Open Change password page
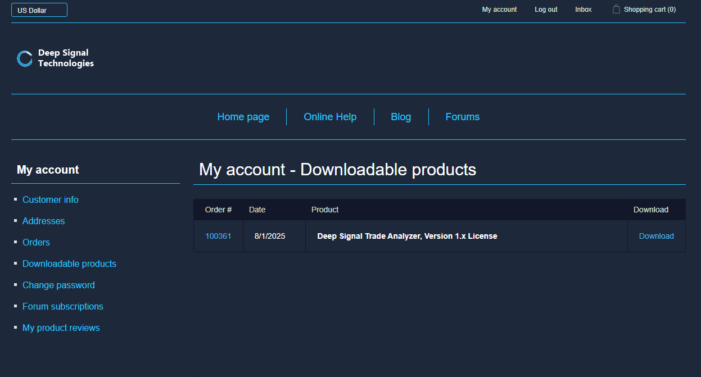The image size is (701, 377). [x=58, y=285]
